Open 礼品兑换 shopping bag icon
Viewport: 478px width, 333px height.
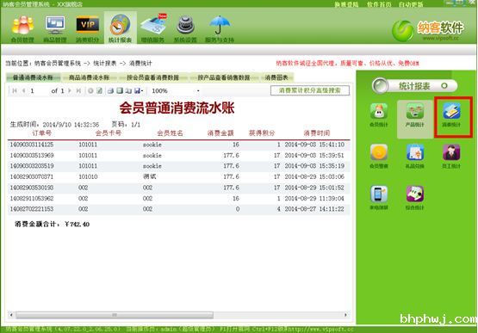[x=415, y=157]
